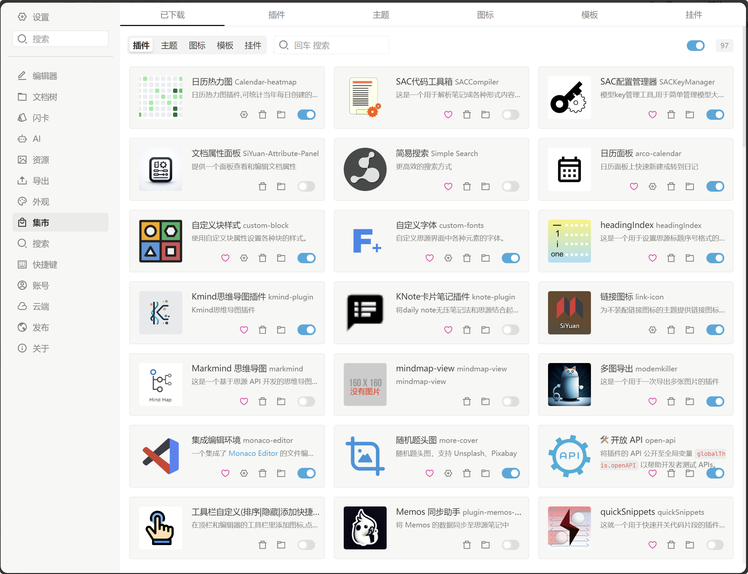Enable the KNote卡片笔记插件 toggle
This screenshot has width=748, height=574.
[511, 330]
